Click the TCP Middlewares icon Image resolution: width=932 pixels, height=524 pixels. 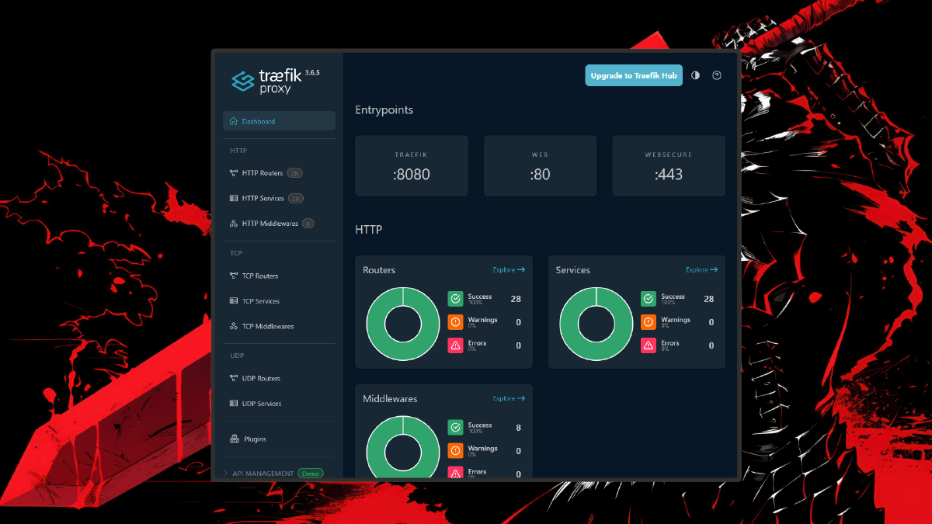pos(234,327)
